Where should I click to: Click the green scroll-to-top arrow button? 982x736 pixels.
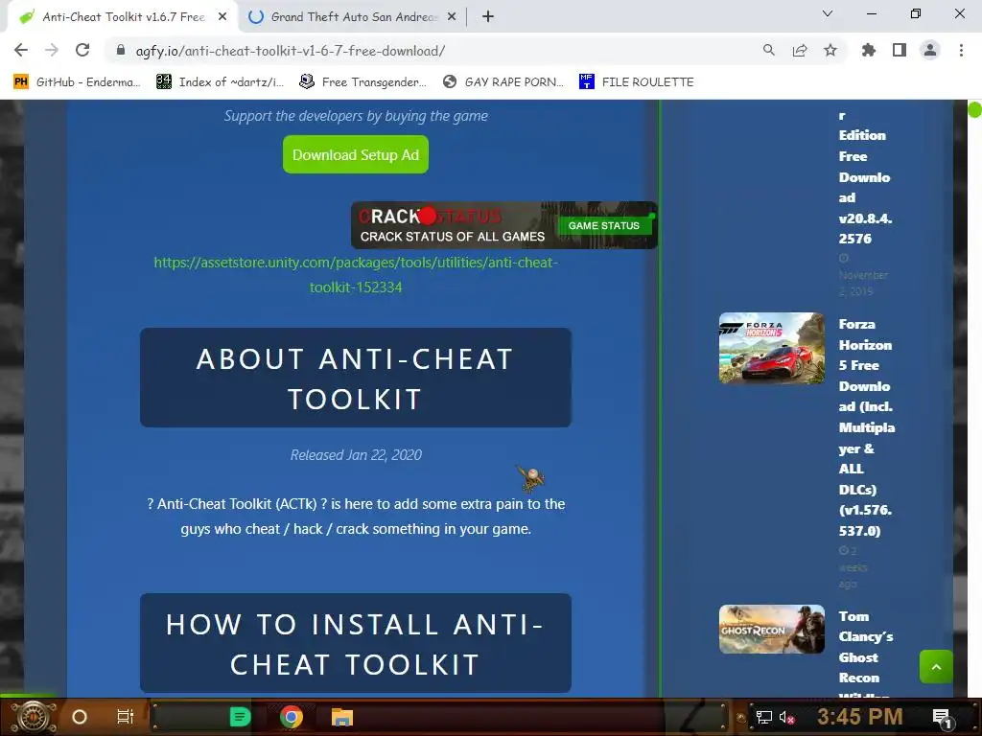tap(936, 667)
